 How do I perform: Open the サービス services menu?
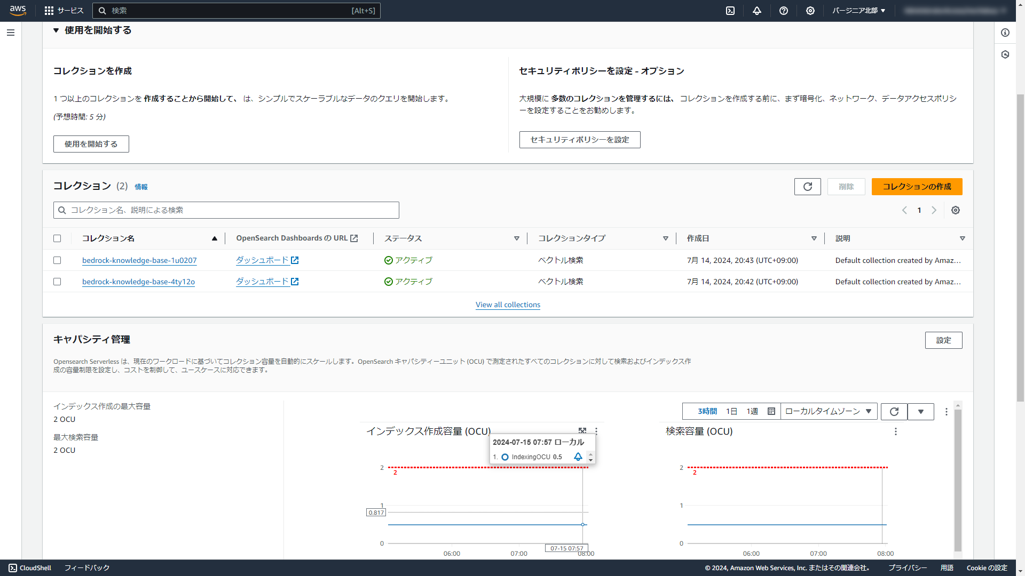[x=64, y=11]
